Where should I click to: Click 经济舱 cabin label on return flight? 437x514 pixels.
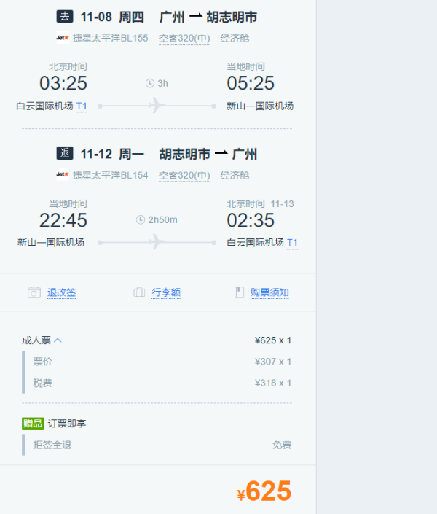[x=235, y=175]
